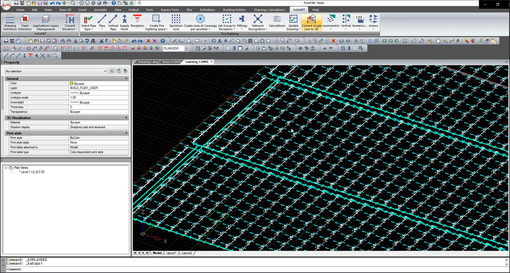Image resolution: width=510 pixels, height=273 pixels.
Task: Click the red X delete icon in the toolbar
Action: 148,41
